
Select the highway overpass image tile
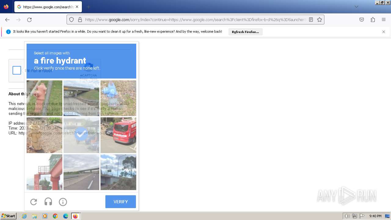[81, 98]
